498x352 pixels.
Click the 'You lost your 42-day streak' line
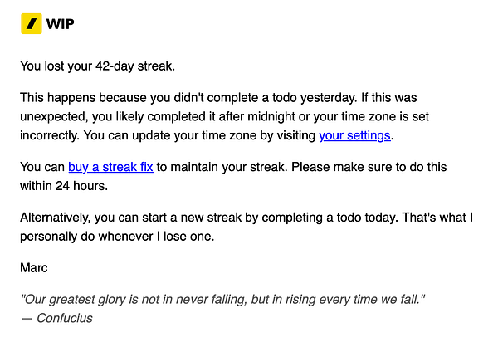pyautogui.click(x=97, y=65)
